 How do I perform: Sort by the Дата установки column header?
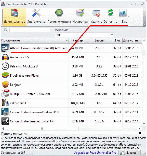pos(131,40)
